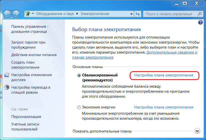Screen dimensions: 206x140
Task: Open 'Создать план электропитания' link
Action: [x=25, y=65]
